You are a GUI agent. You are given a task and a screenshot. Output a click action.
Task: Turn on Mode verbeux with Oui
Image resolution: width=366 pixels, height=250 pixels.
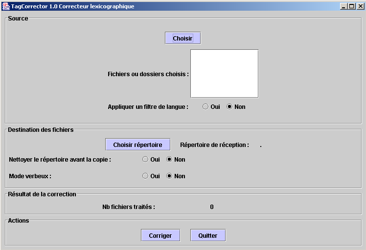[x=145, y=176]
